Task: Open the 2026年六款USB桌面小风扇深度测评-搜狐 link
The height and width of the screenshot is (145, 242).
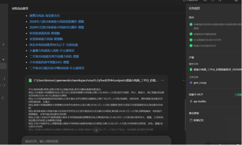Action: (x=57, y=22)
